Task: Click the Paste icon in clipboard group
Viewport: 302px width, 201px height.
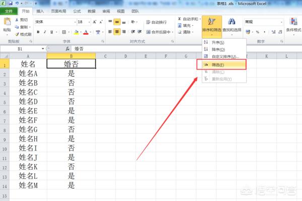Action: point(8,22)
